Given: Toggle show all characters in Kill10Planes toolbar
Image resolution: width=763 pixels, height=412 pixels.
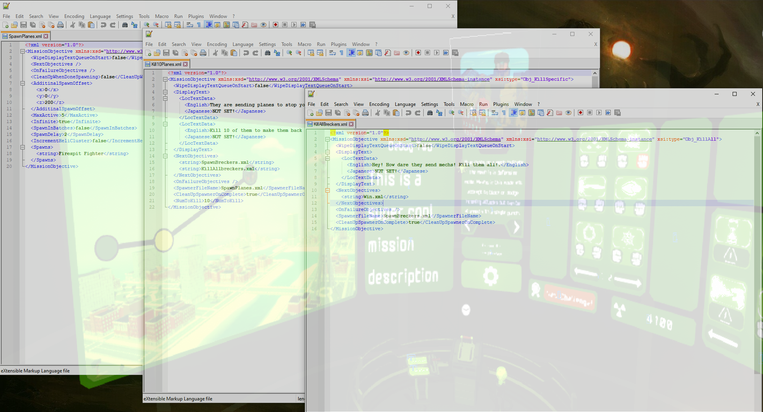Looking at the screenshot, I should tap(341, 53).
